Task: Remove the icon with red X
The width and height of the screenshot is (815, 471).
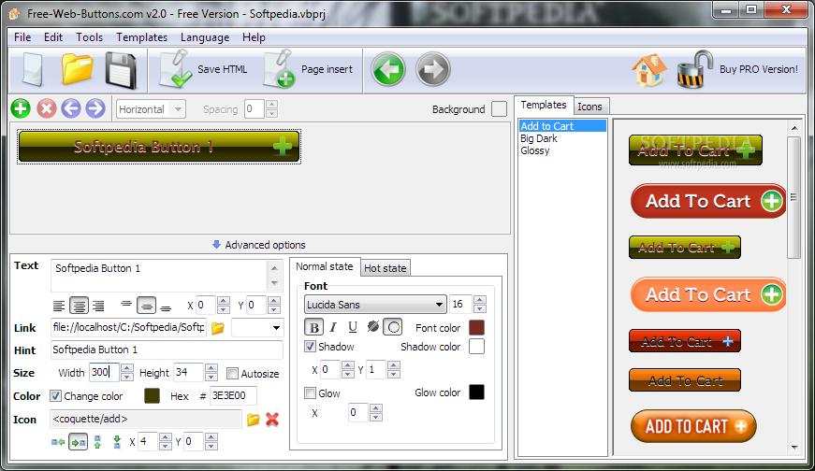Action: pyautogui.click(x=272, y=419)
